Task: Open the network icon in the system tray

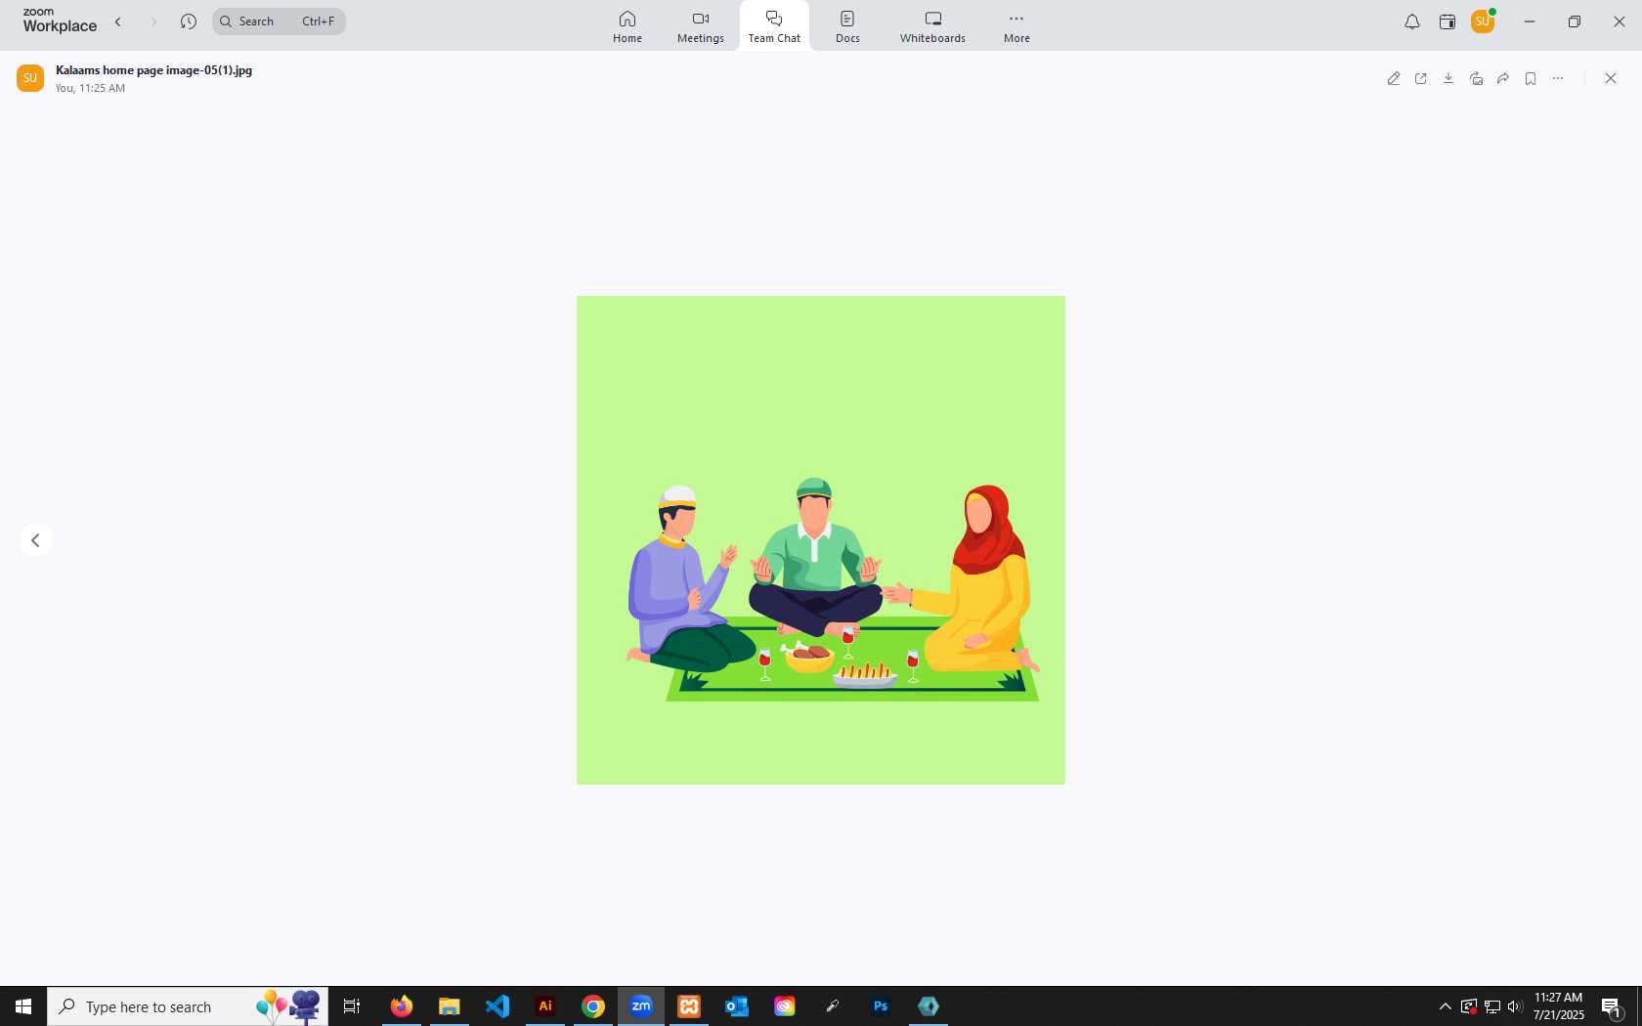Action: click(x=1492, y=1006)
